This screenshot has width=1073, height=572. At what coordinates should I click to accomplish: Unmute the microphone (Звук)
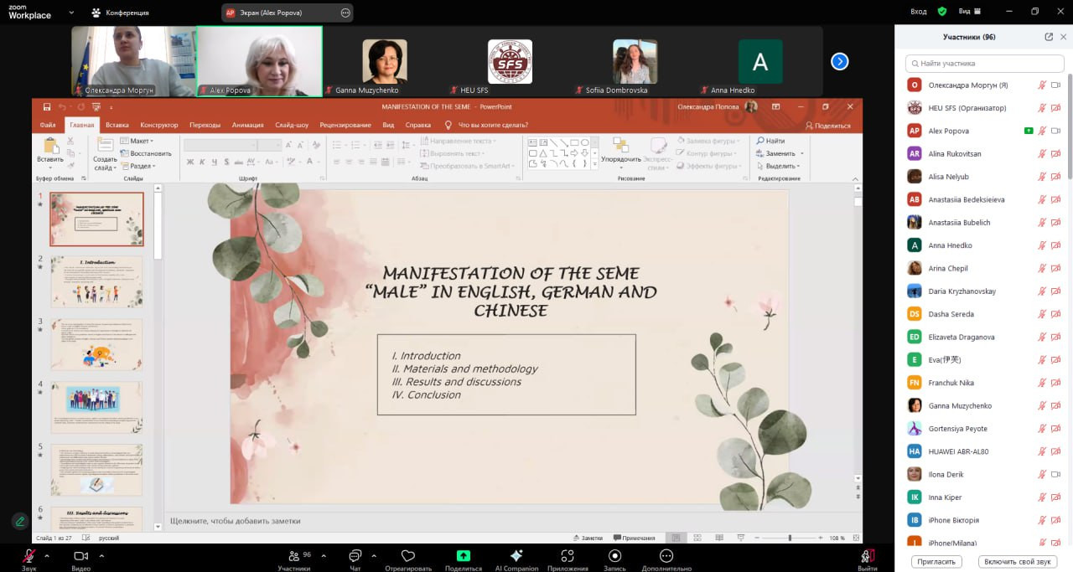coord(29,556)
